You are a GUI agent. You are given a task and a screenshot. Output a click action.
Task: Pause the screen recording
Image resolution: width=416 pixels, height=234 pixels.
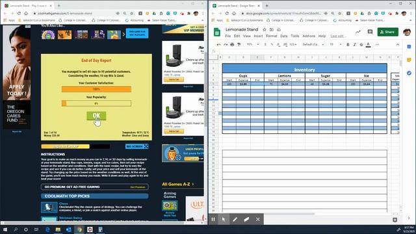point(213,220)
